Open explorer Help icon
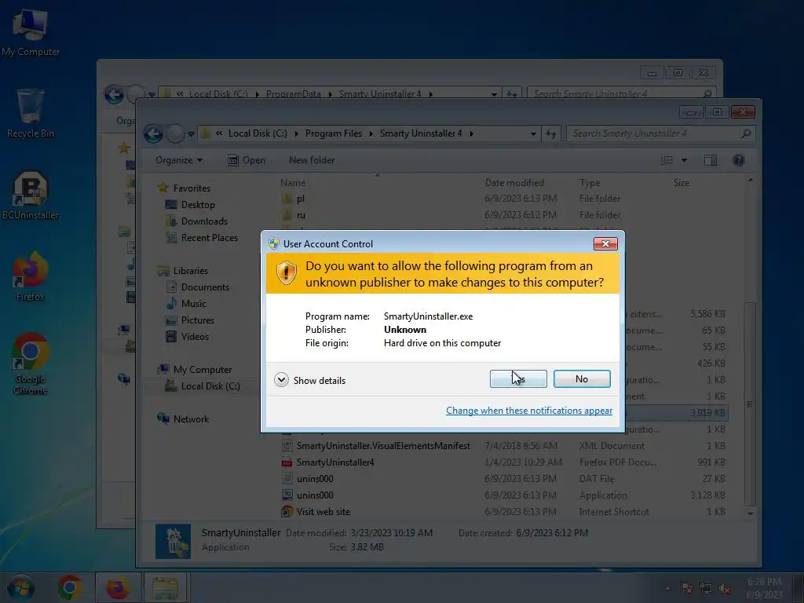 click(738, 160)
